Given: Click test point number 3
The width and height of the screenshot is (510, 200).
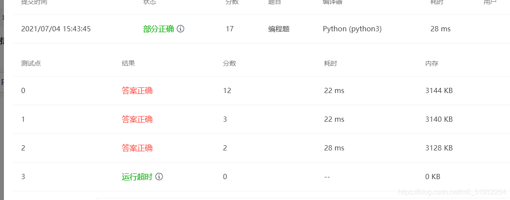Looking at the screenshot, I should coord(23,177).
